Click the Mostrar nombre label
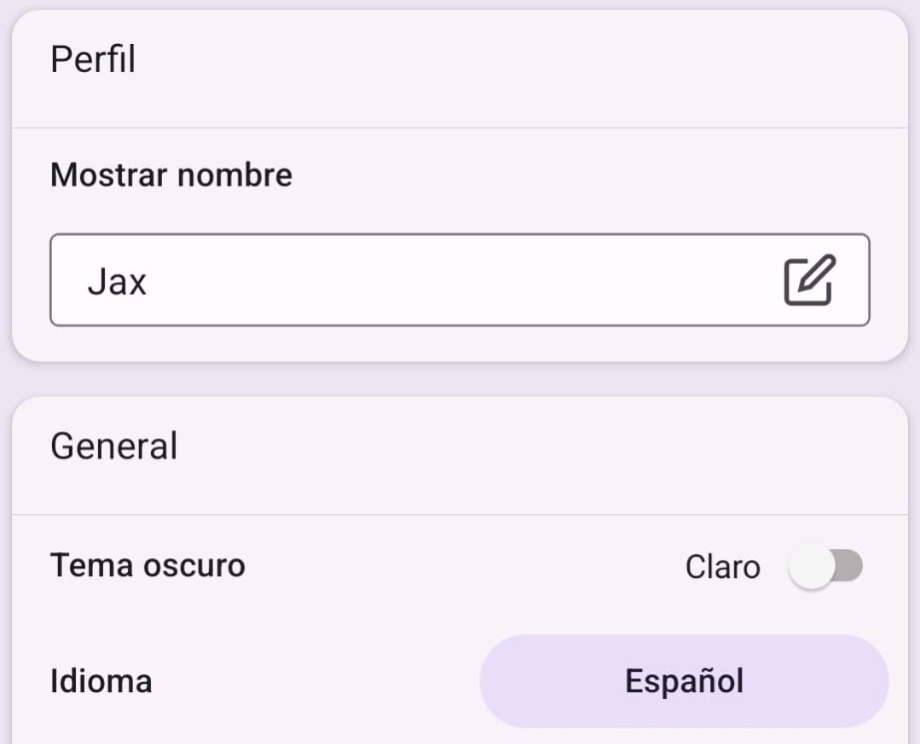The image size is (920, 744). (170, 174)
